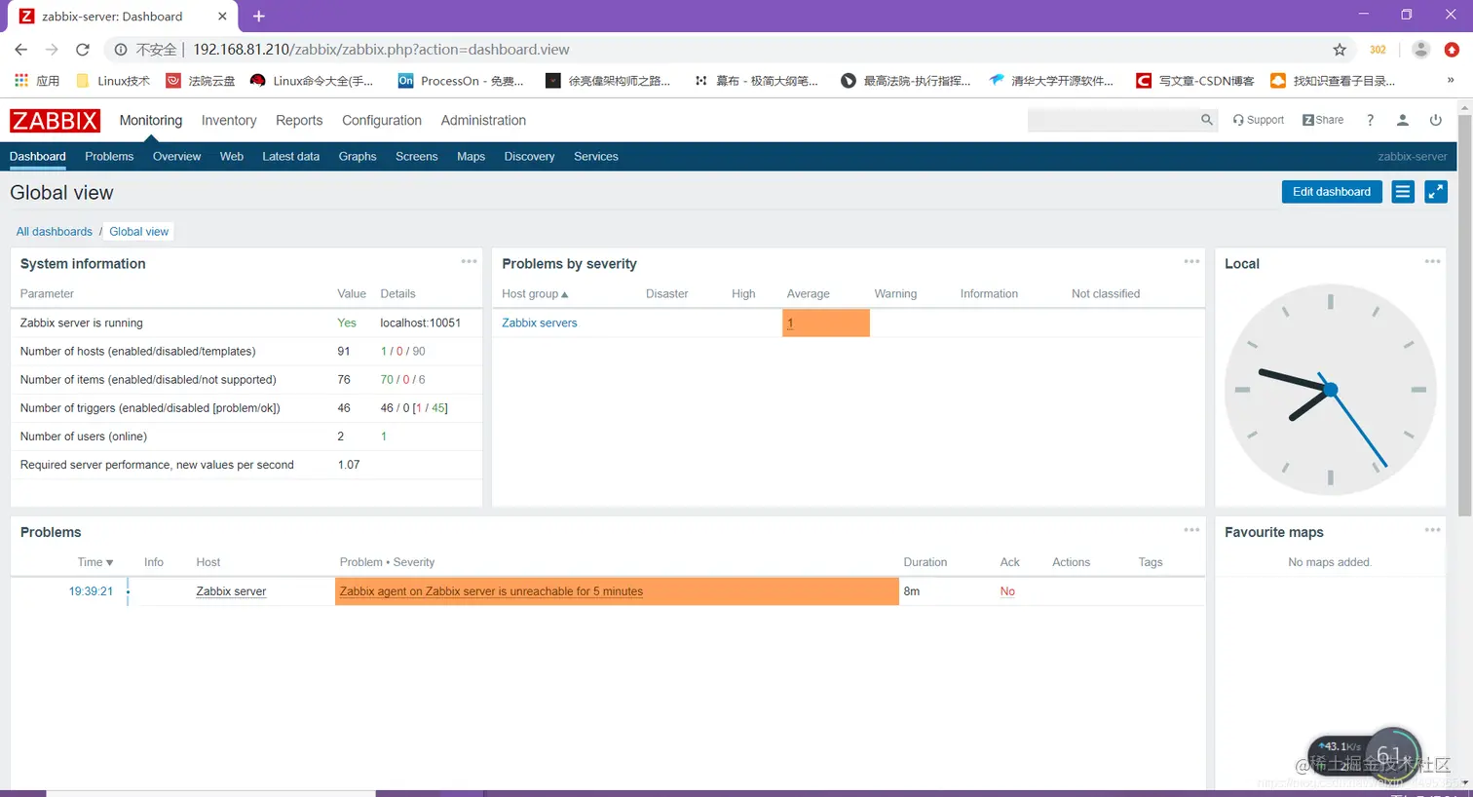This screenshot has height=797, width=1473.
Task: Open user profile icon
Action: pos(1403,120)
